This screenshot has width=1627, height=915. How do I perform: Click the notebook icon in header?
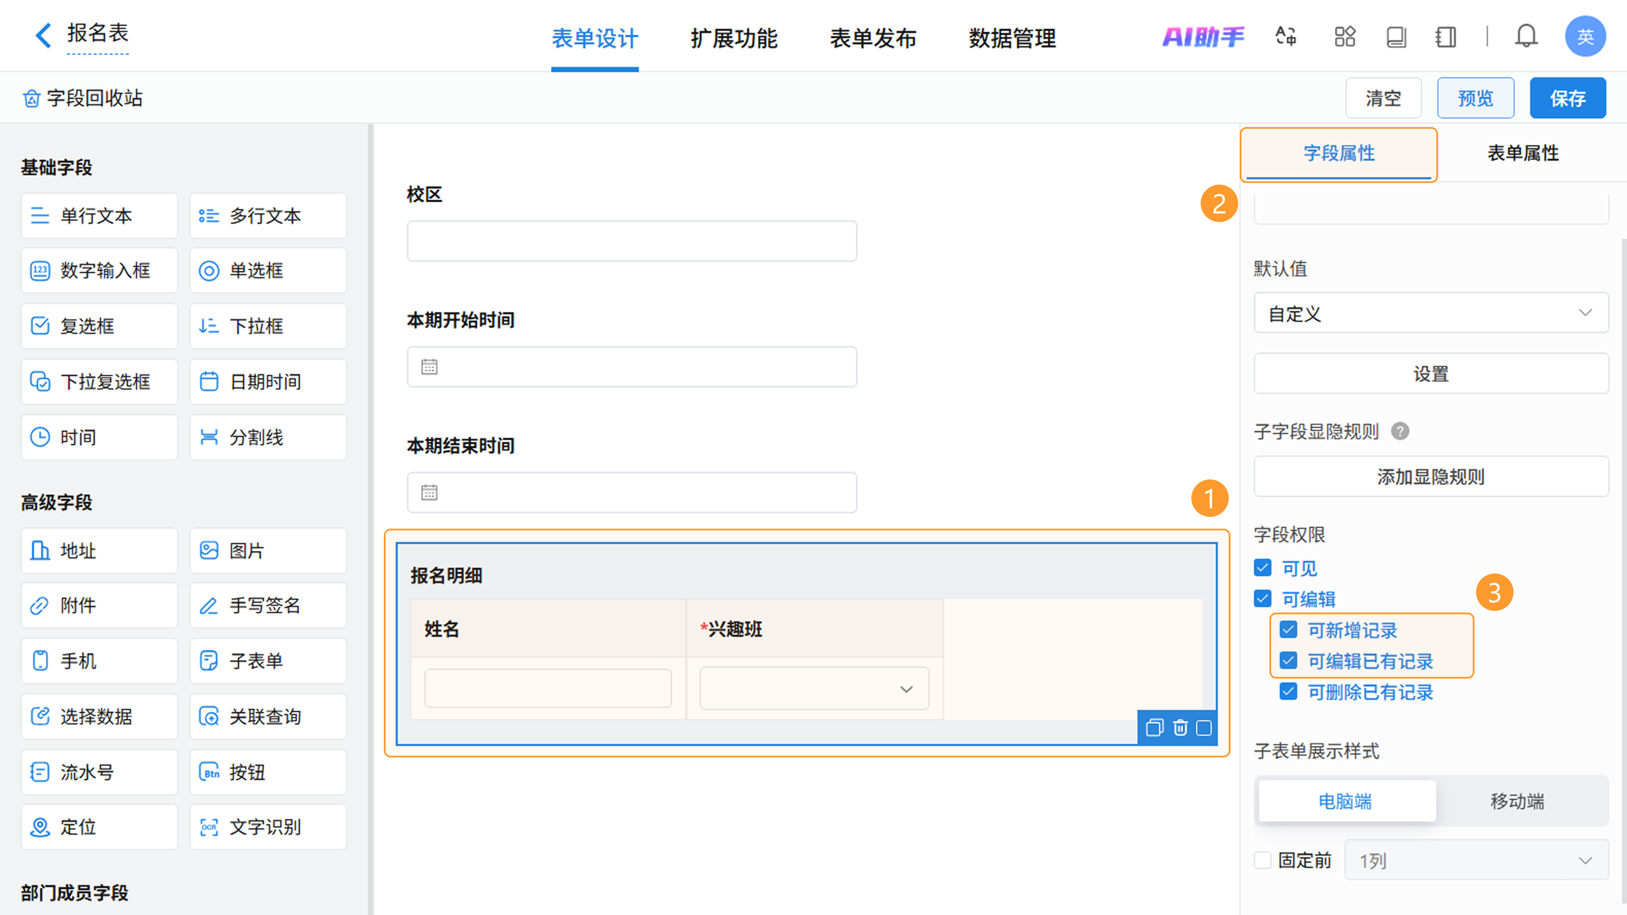1445,36
